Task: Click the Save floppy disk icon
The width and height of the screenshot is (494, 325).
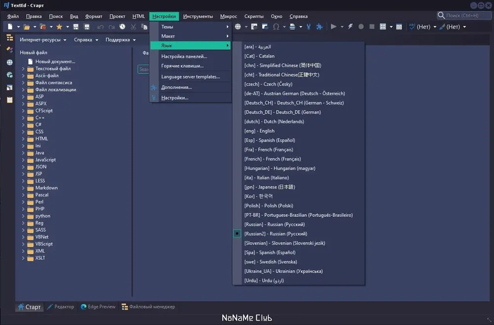Action: pyautogui.click(x=76, y=27)
